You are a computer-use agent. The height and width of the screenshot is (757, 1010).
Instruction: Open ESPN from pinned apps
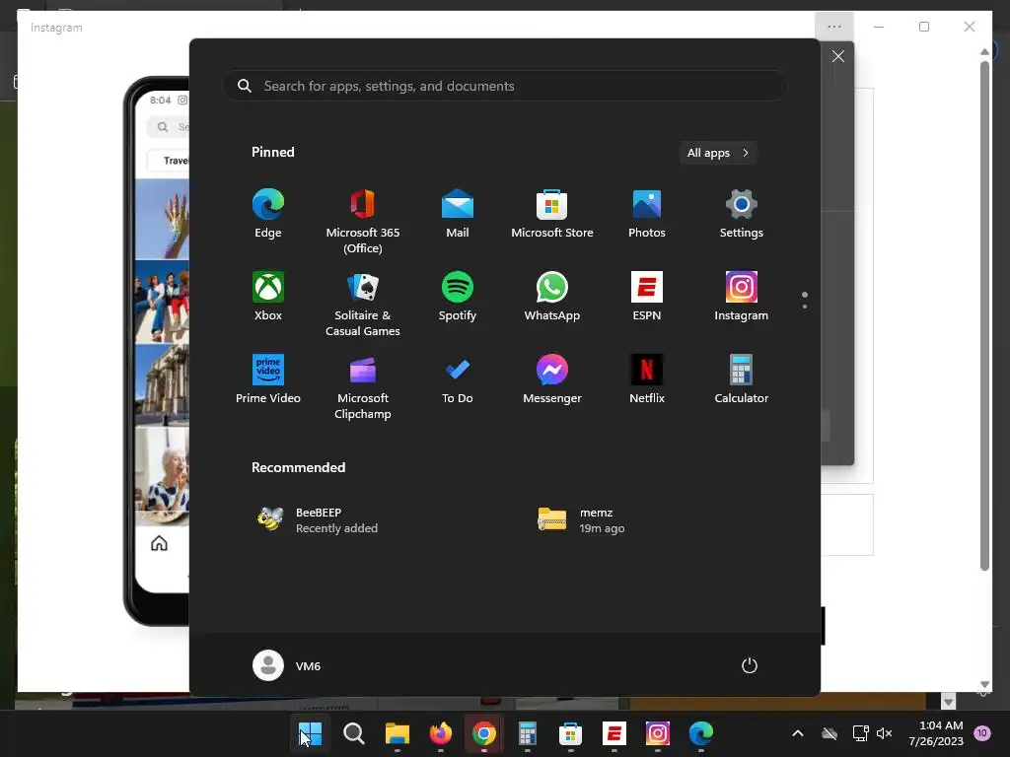pyautogui.click(x=647, y=297)
